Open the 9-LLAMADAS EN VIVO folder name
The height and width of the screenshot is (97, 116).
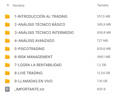[x=33, y=81]
